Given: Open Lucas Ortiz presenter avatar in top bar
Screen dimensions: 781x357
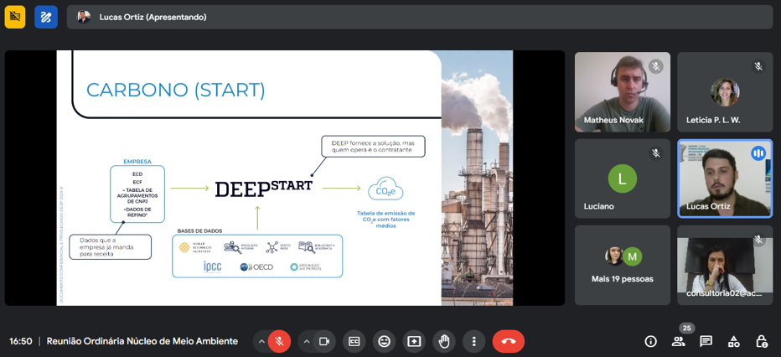Looking at the screenshot, I should coord(83,17).
